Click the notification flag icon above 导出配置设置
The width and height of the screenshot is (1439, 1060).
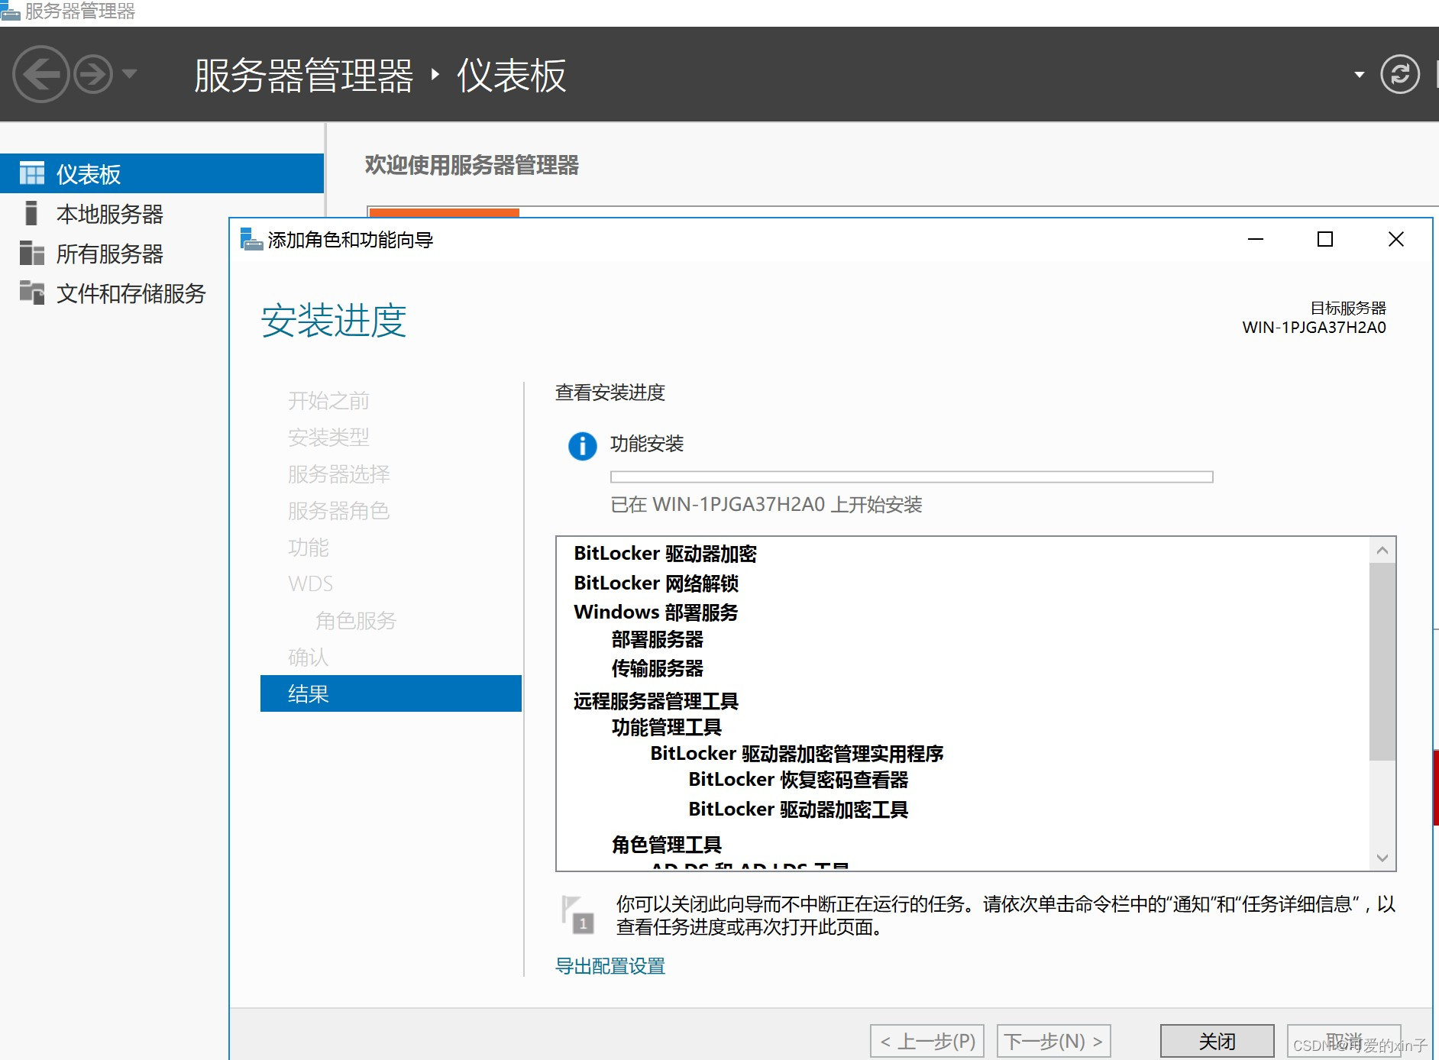[577, 914]
